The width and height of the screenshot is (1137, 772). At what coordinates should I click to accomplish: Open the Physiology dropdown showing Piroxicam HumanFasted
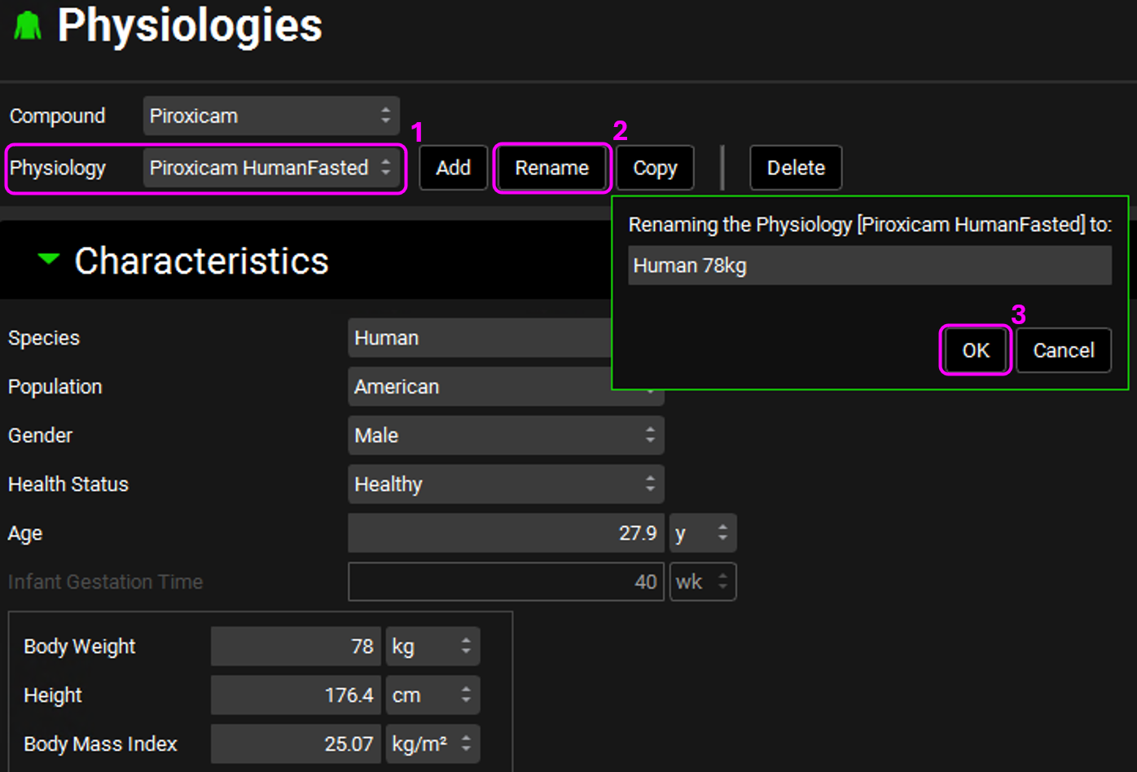[x=270, y=168]
